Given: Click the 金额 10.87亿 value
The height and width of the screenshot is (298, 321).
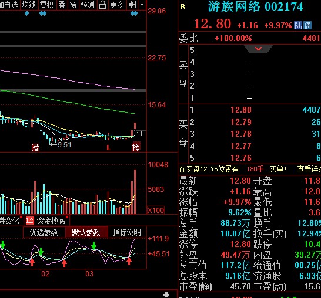Looking at the screenshot, I should tap(235, 233).
